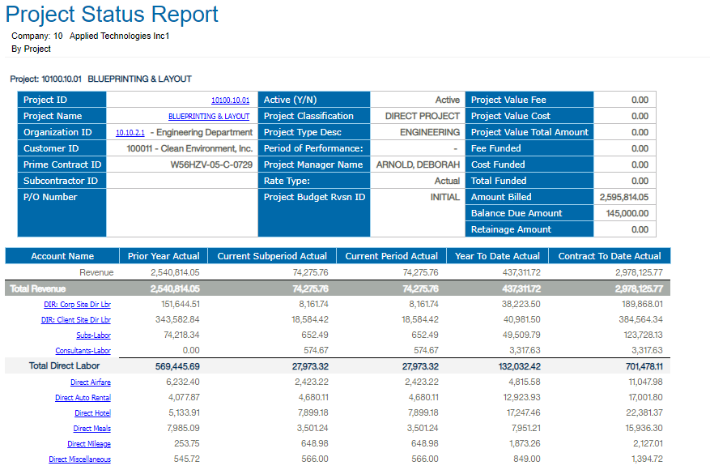Click the Consultants-Labor account link
The width and height of the screenshot is (710, 470).
pos(83,351)
